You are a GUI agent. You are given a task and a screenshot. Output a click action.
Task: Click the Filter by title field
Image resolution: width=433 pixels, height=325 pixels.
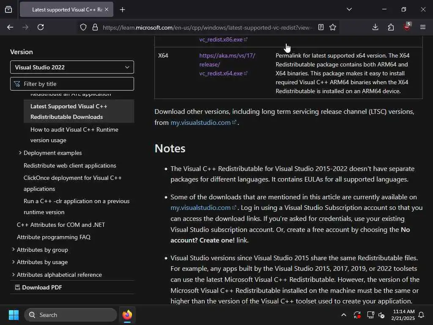pos(72,84)
